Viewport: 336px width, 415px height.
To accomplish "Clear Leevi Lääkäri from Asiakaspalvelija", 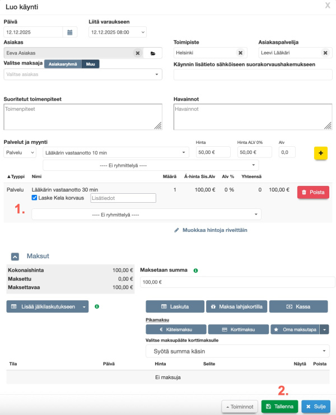I will pos(325,53).
